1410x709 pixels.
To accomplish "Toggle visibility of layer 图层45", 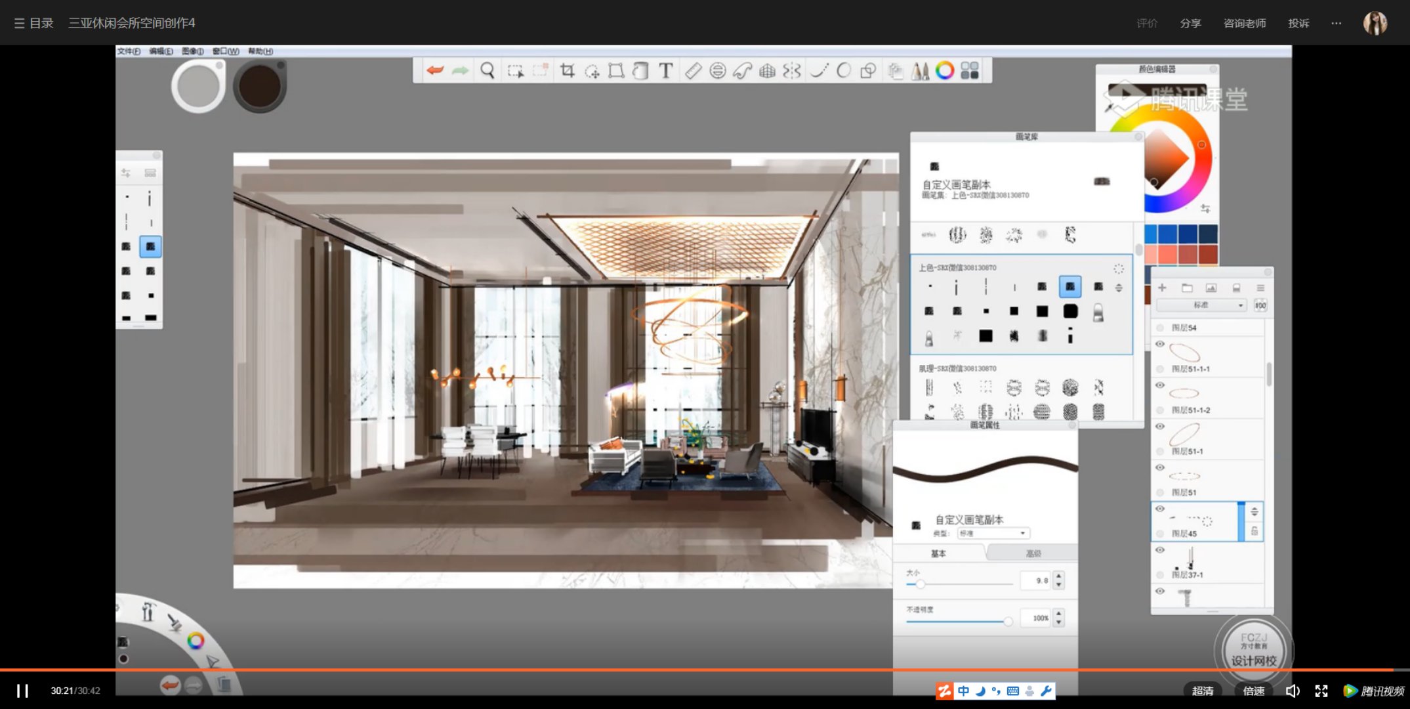I will 1160,509.
